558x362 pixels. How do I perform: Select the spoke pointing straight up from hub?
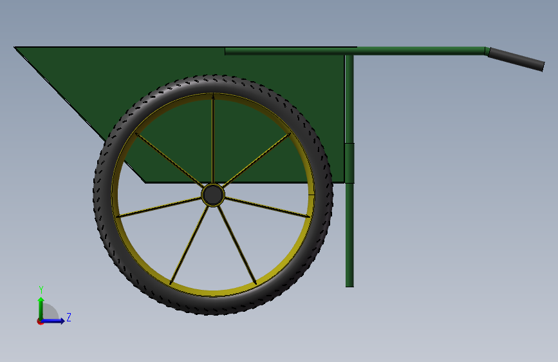tap(213, 139)
